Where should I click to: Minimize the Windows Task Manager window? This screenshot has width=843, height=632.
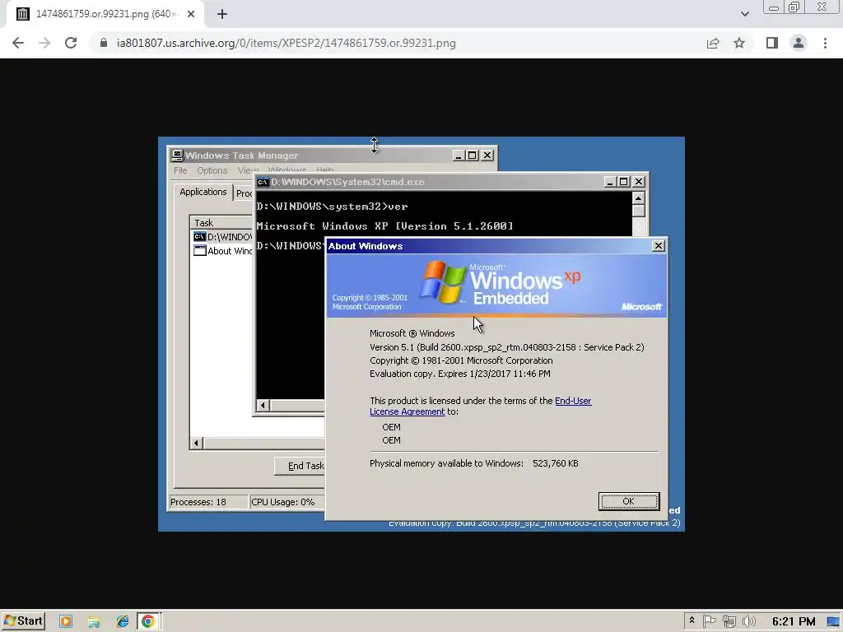pyautogui.click(x=458, y=156)
